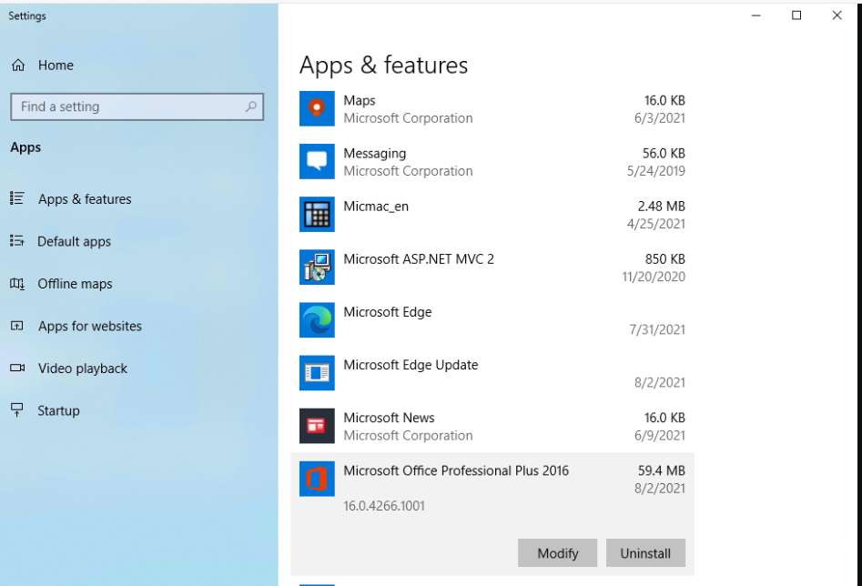Open Apps for websites settings
This screenshot has height=586, width=862.
89,326
